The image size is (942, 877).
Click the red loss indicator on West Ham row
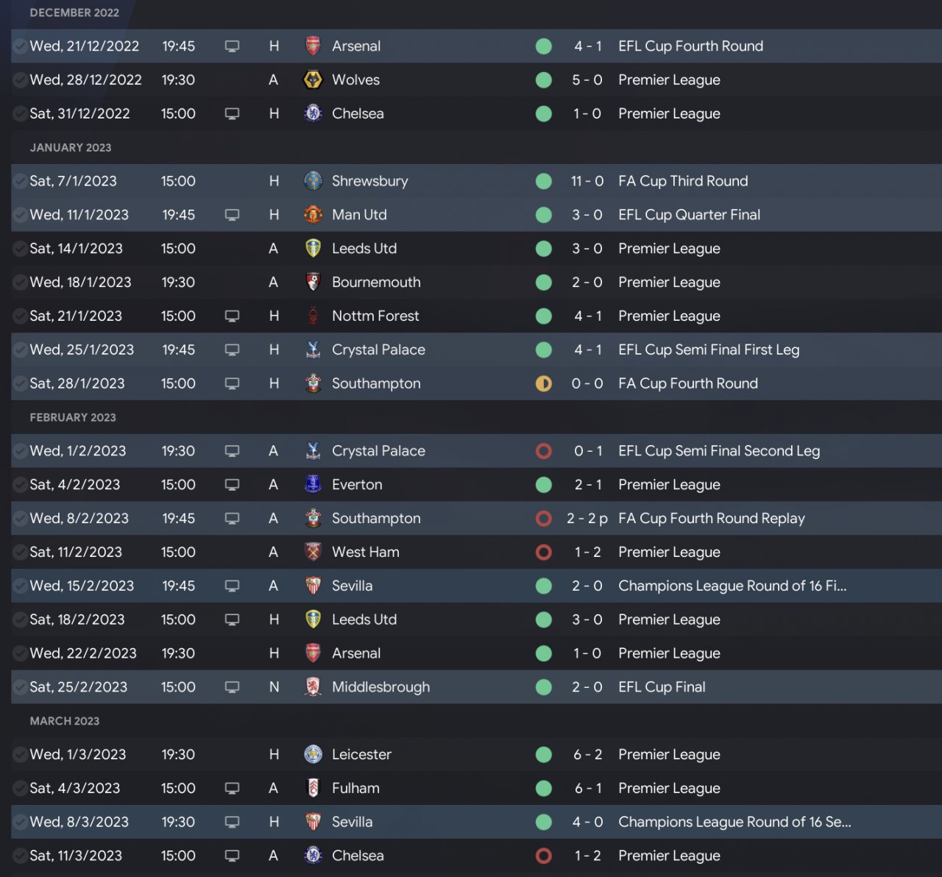click(544, 552)
